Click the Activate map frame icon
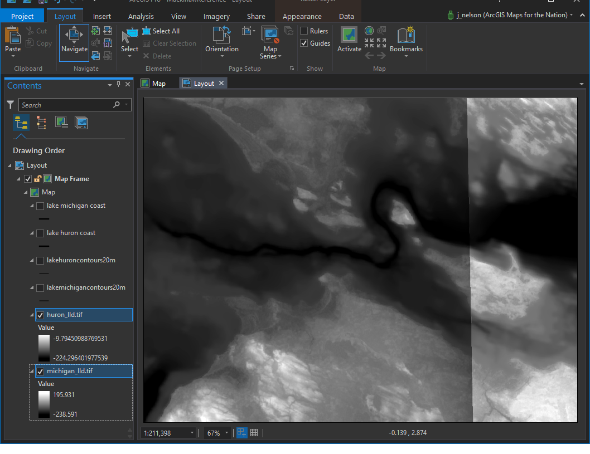 [x=349, y=38]
